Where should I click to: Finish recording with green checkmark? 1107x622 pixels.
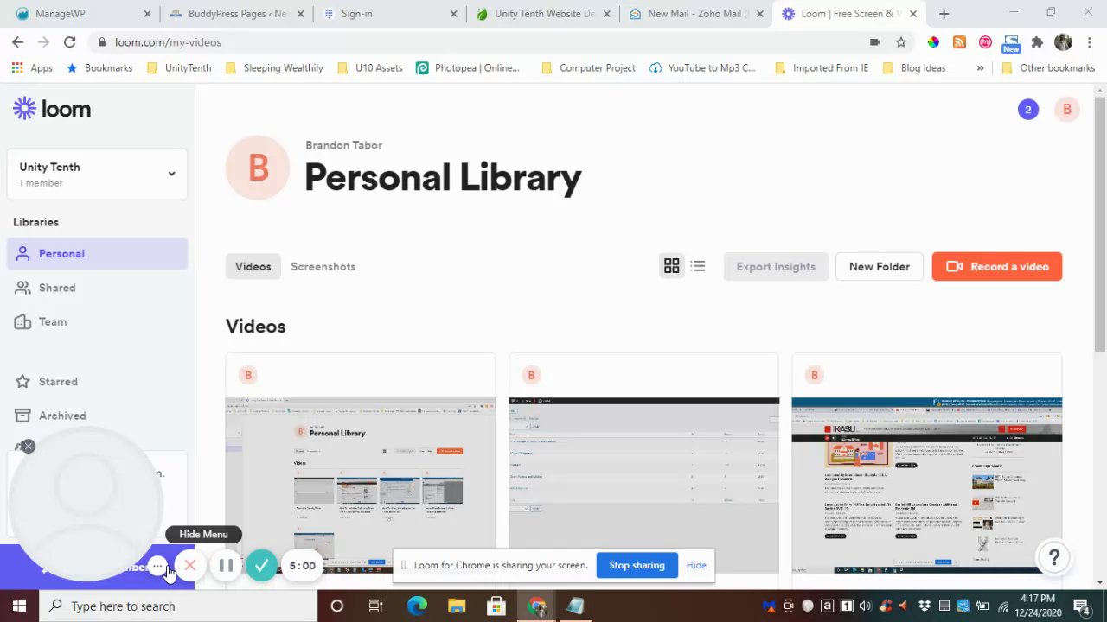click(x=261, y=566)
